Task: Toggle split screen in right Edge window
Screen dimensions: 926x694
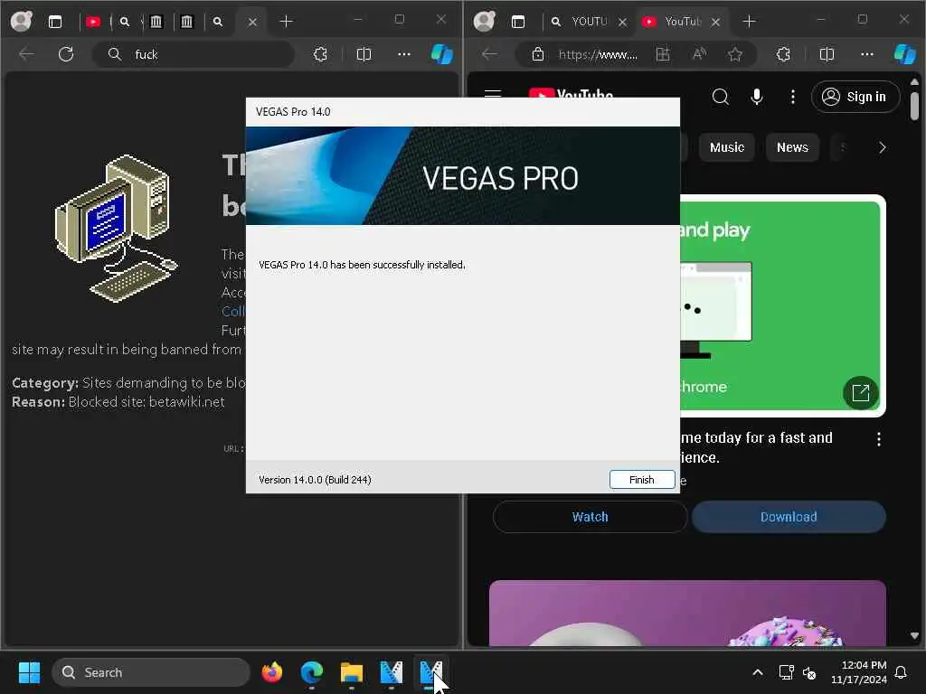Action: point(827,54)
